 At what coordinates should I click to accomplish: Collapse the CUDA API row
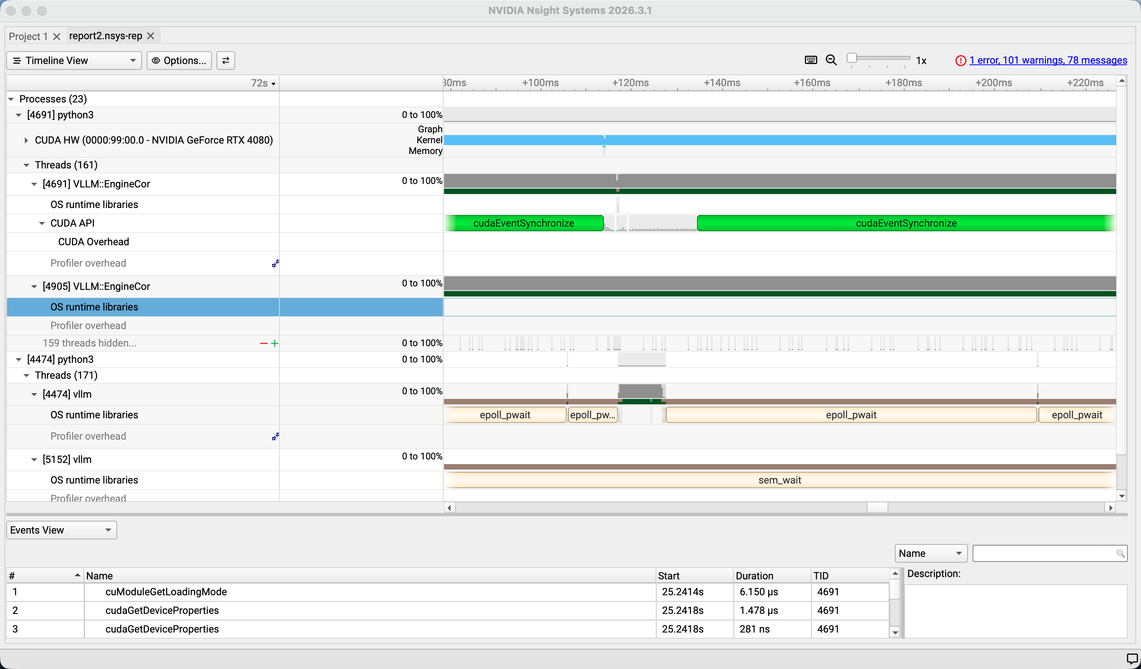(x=42, y=223)
